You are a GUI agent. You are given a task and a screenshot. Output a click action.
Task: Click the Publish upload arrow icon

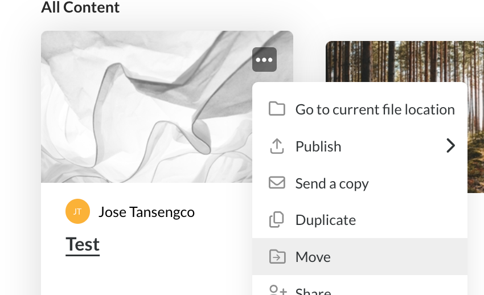point(277,146)
